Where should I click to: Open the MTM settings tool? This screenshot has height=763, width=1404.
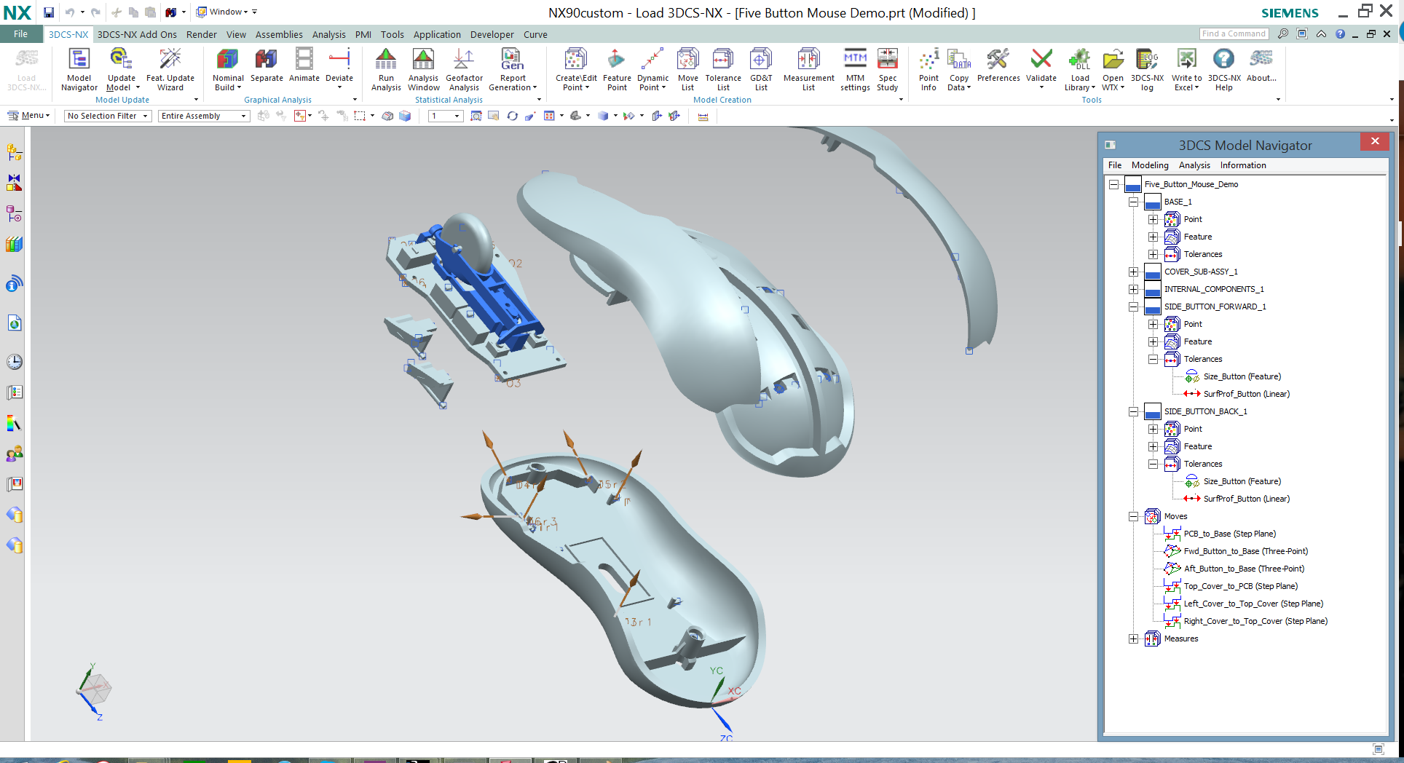pos(855,69)
